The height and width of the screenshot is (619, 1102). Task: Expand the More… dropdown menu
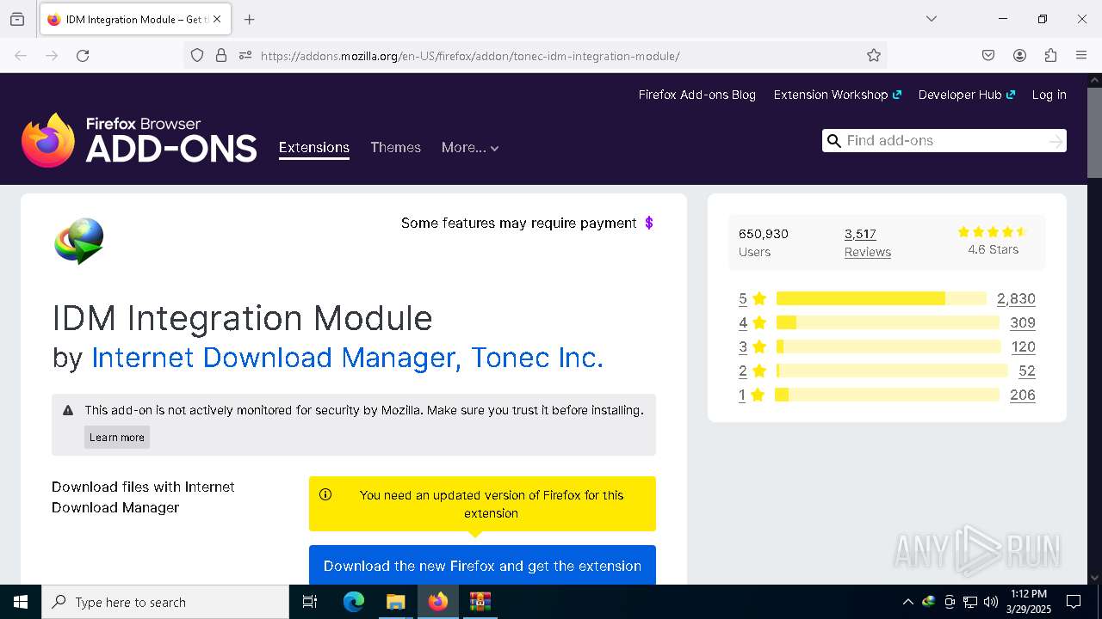470,148
